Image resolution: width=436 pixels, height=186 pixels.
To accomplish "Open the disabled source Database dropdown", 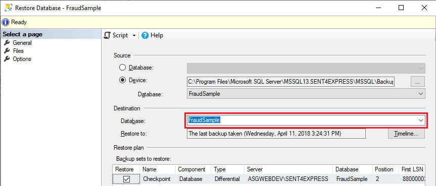I will (x=306, y=68).
